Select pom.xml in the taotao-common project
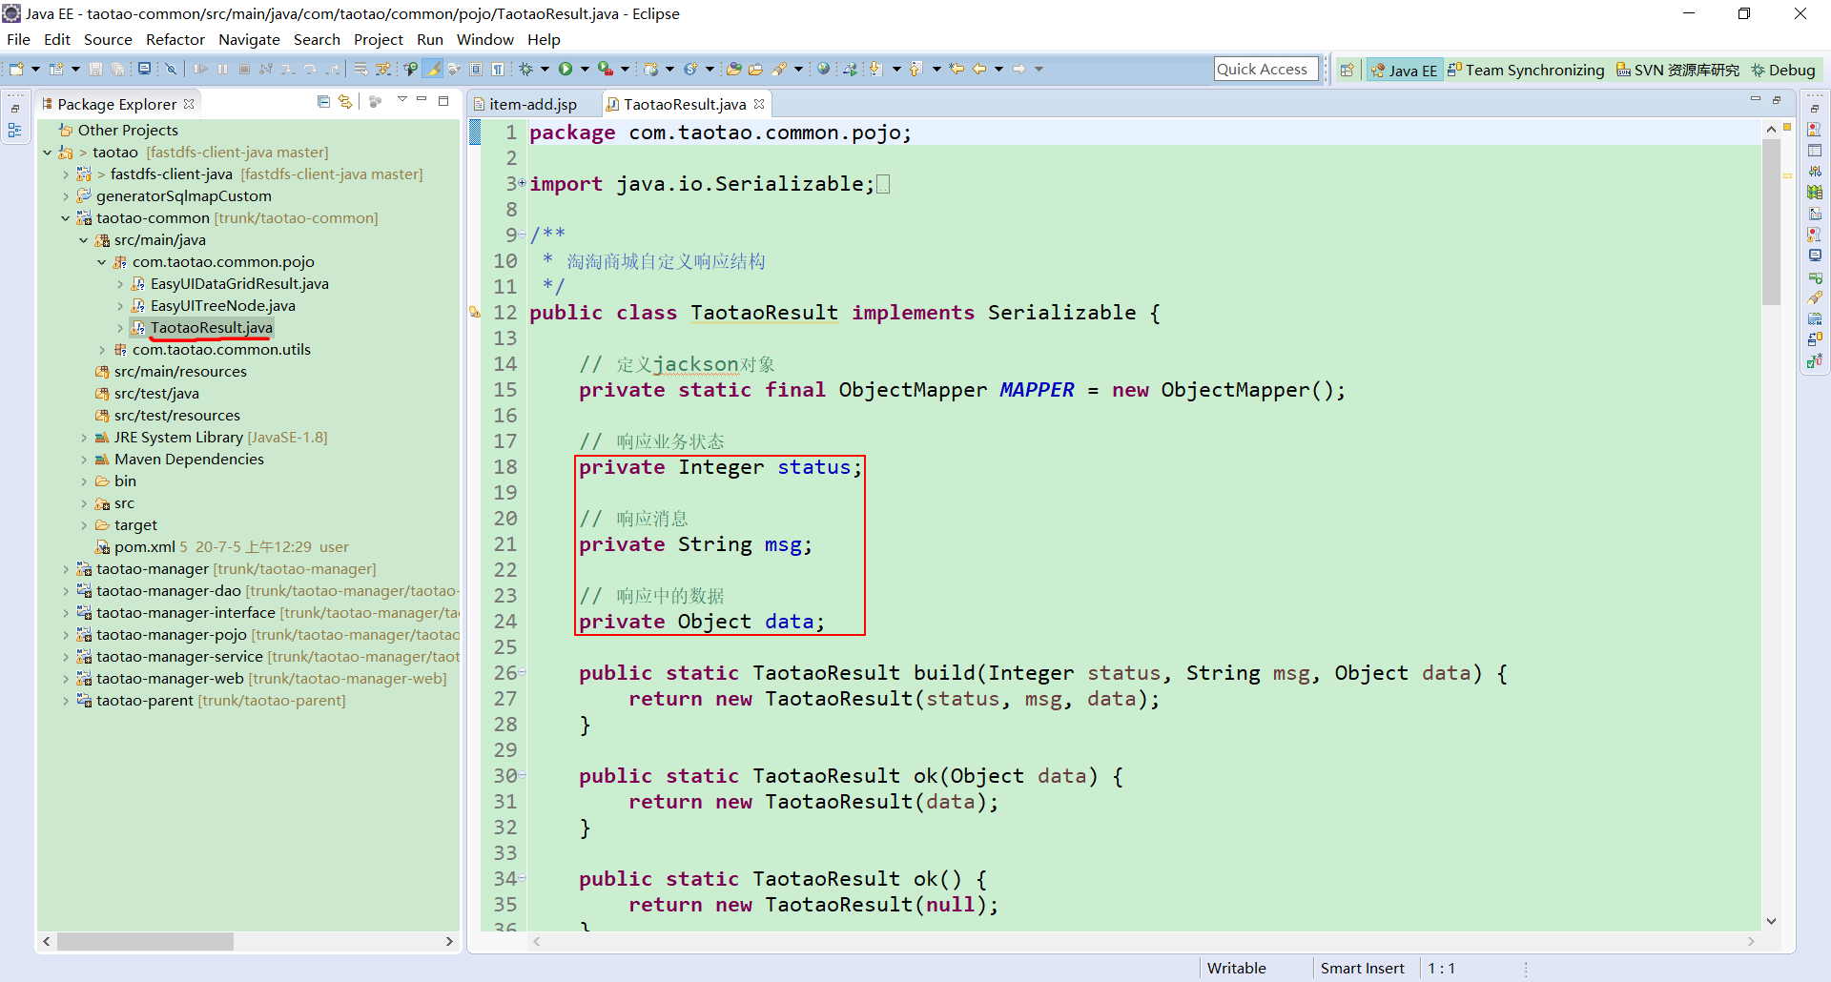 (144, 547)
